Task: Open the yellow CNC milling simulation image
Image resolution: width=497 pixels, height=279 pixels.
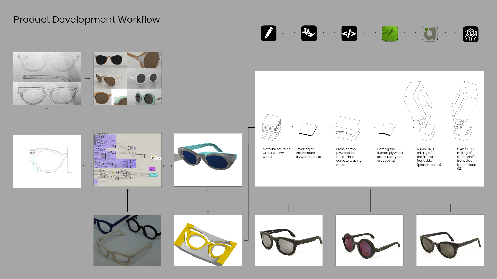Action: point(208,240)
